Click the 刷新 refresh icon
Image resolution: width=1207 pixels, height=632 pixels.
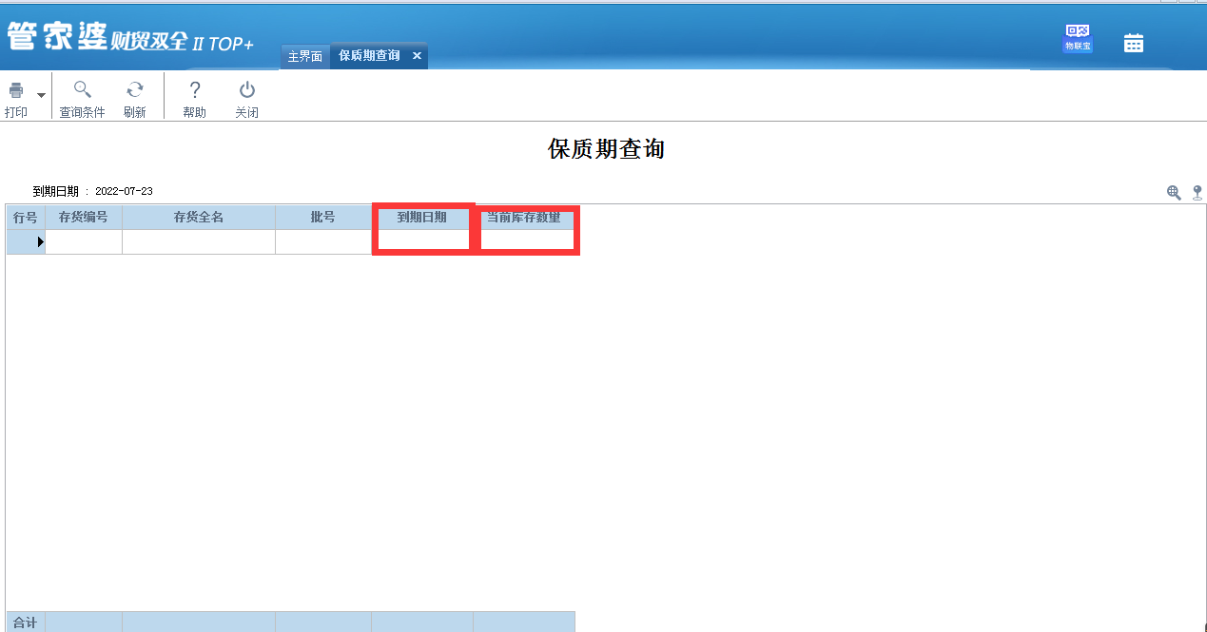(x=135, y=90)
